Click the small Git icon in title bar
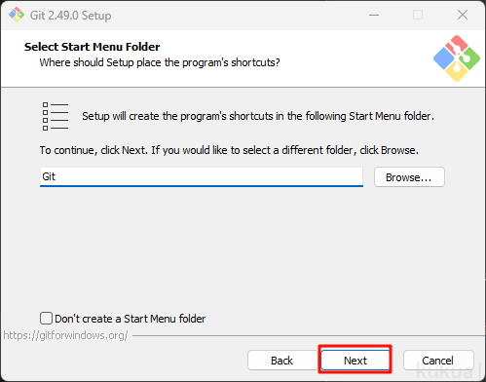The height and width of the screenshot is (382, 486). tap(17, 15)
